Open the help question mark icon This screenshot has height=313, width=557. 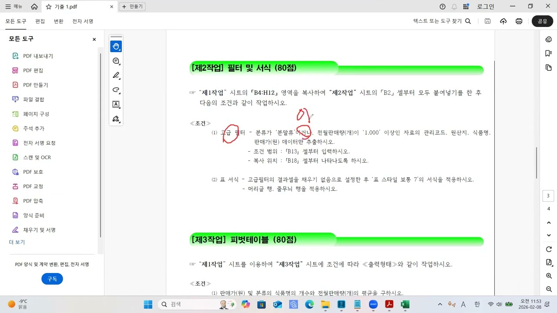tap(443, 7)
